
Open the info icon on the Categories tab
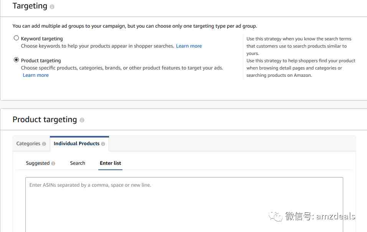click(44, 144)
